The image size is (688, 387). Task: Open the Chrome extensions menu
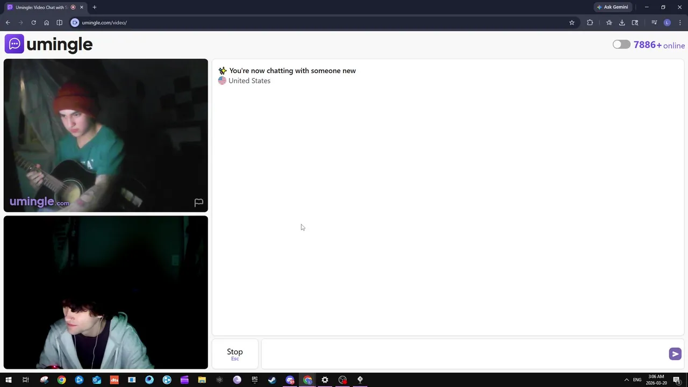[x=590, y=23]
